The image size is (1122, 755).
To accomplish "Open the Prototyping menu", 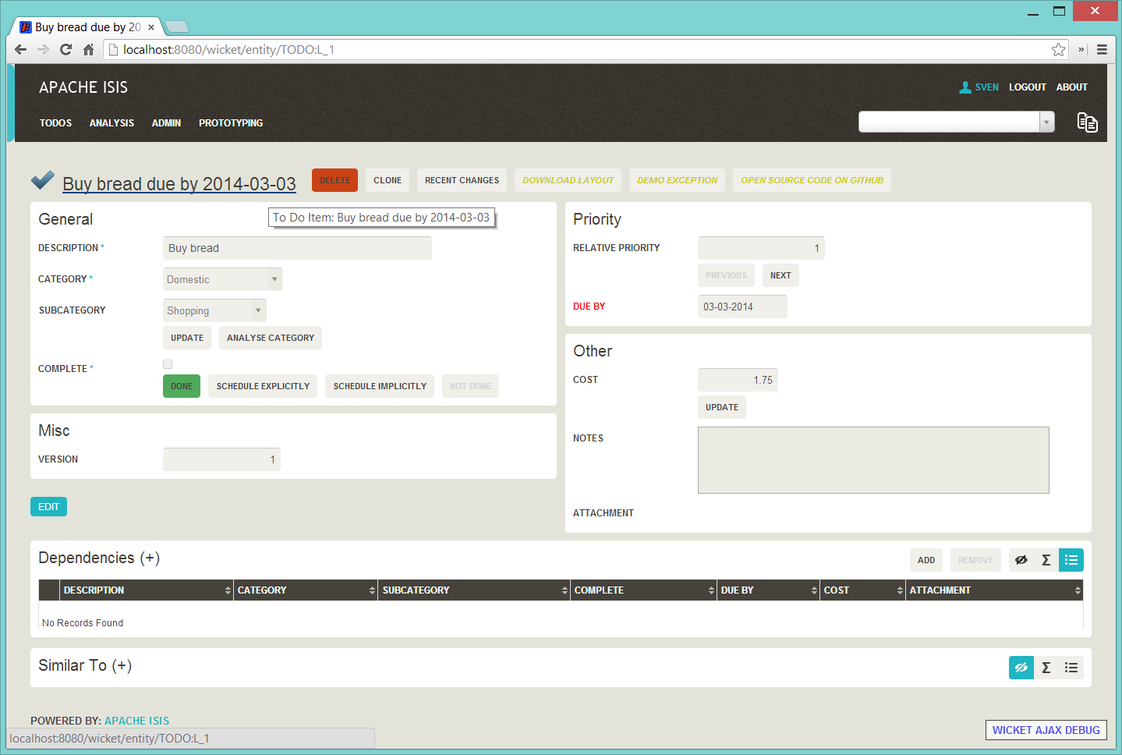I will 231,123.
